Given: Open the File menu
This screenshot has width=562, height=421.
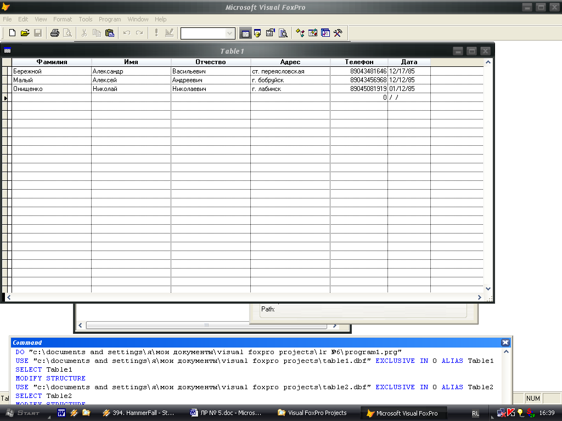Looking at the screenshot, I should tap(7, 19).
